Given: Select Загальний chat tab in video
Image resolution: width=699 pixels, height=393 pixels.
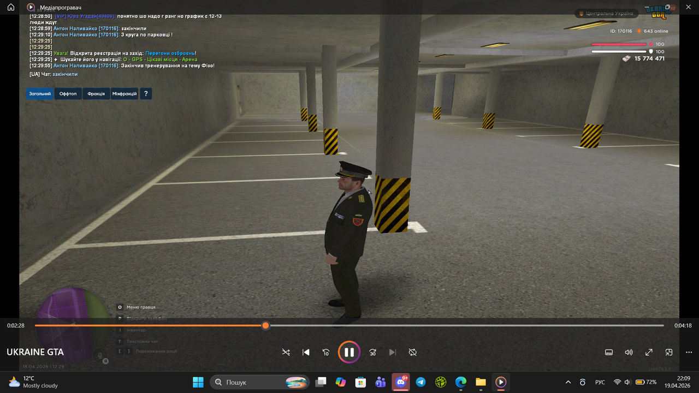Looking at the screenshot, I should (x=40, y=94).
